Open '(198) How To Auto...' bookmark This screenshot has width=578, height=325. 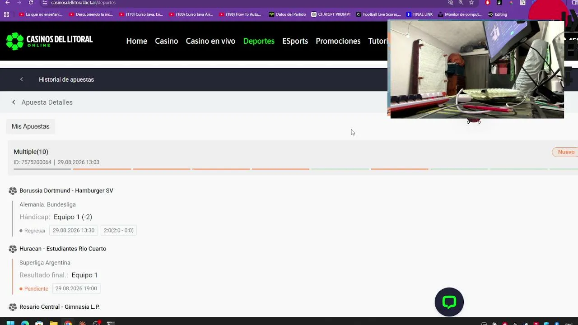(x=240, y=14)
